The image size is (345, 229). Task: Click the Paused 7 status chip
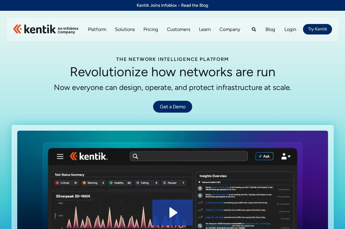coord(174,183)
